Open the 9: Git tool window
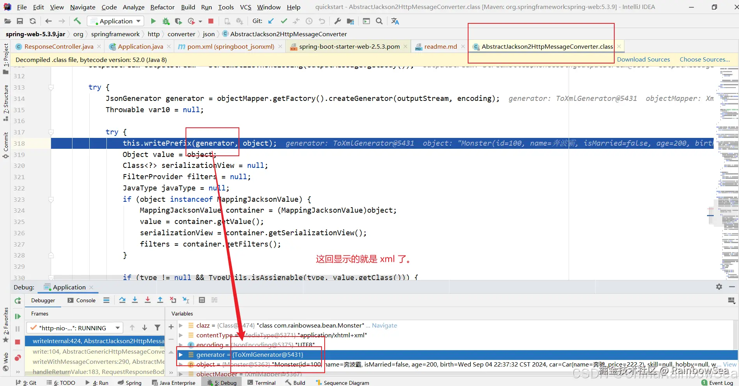 click(x=26, y=382)
